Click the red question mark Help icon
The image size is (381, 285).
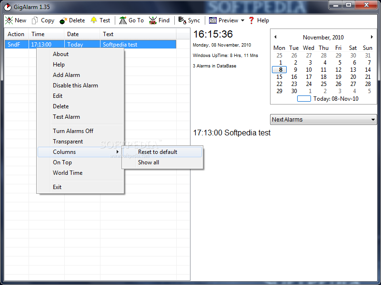pyautogui.click(x=251, y=20)
